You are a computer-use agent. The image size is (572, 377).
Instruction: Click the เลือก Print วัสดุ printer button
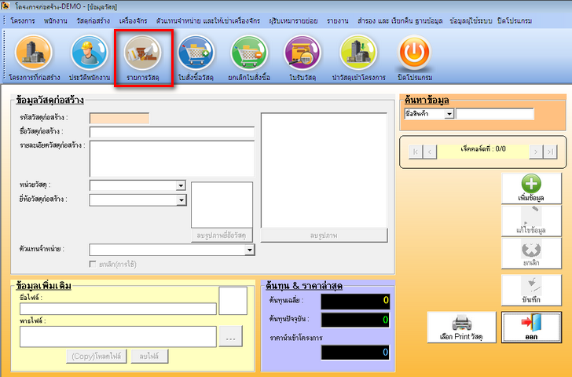461,327
